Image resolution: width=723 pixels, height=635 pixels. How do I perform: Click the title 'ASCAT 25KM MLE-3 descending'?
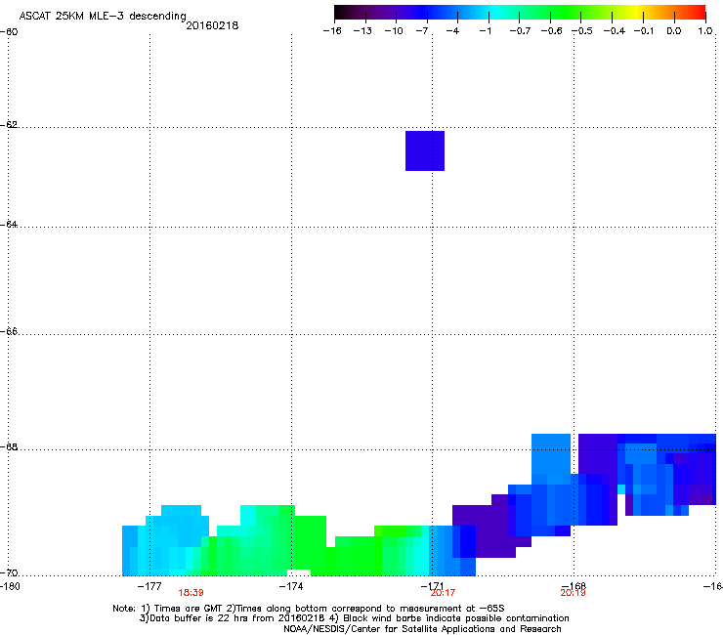tap(103, 17)
